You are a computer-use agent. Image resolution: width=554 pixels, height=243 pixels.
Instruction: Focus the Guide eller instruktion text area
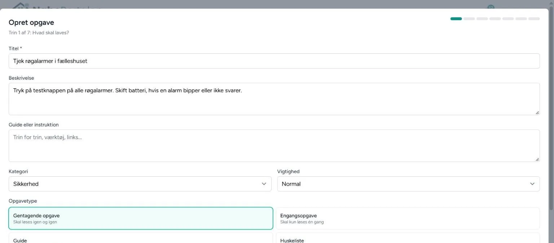tap(274, 146)
